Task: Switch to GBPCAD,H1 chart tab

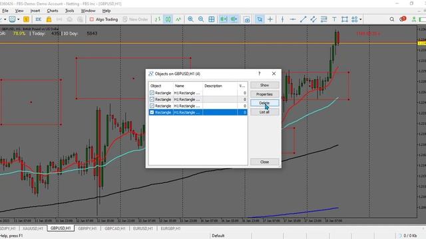Action: (x=115, y=228)
